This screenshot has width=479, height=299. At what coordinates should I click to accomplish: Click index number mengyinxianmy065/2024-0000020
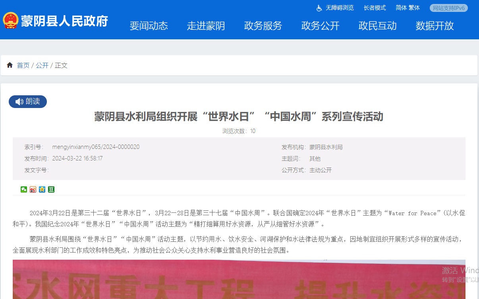pos(96,147)
